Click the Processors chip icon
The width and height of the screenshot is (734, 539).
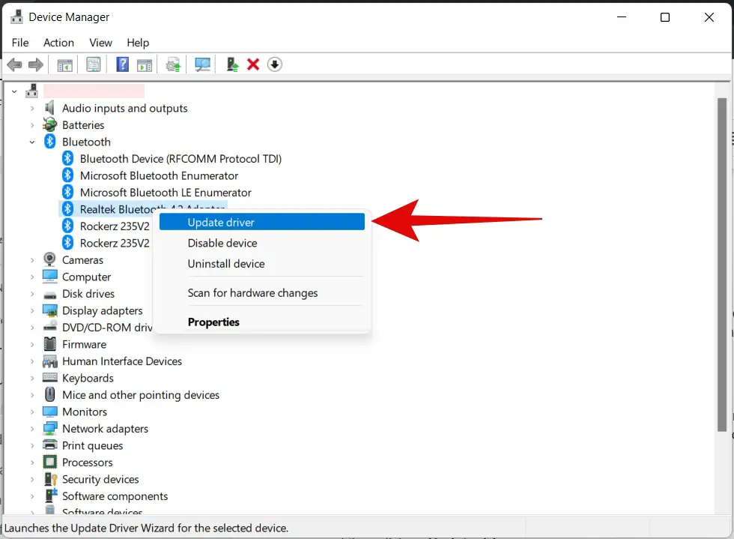coord(49,462)
